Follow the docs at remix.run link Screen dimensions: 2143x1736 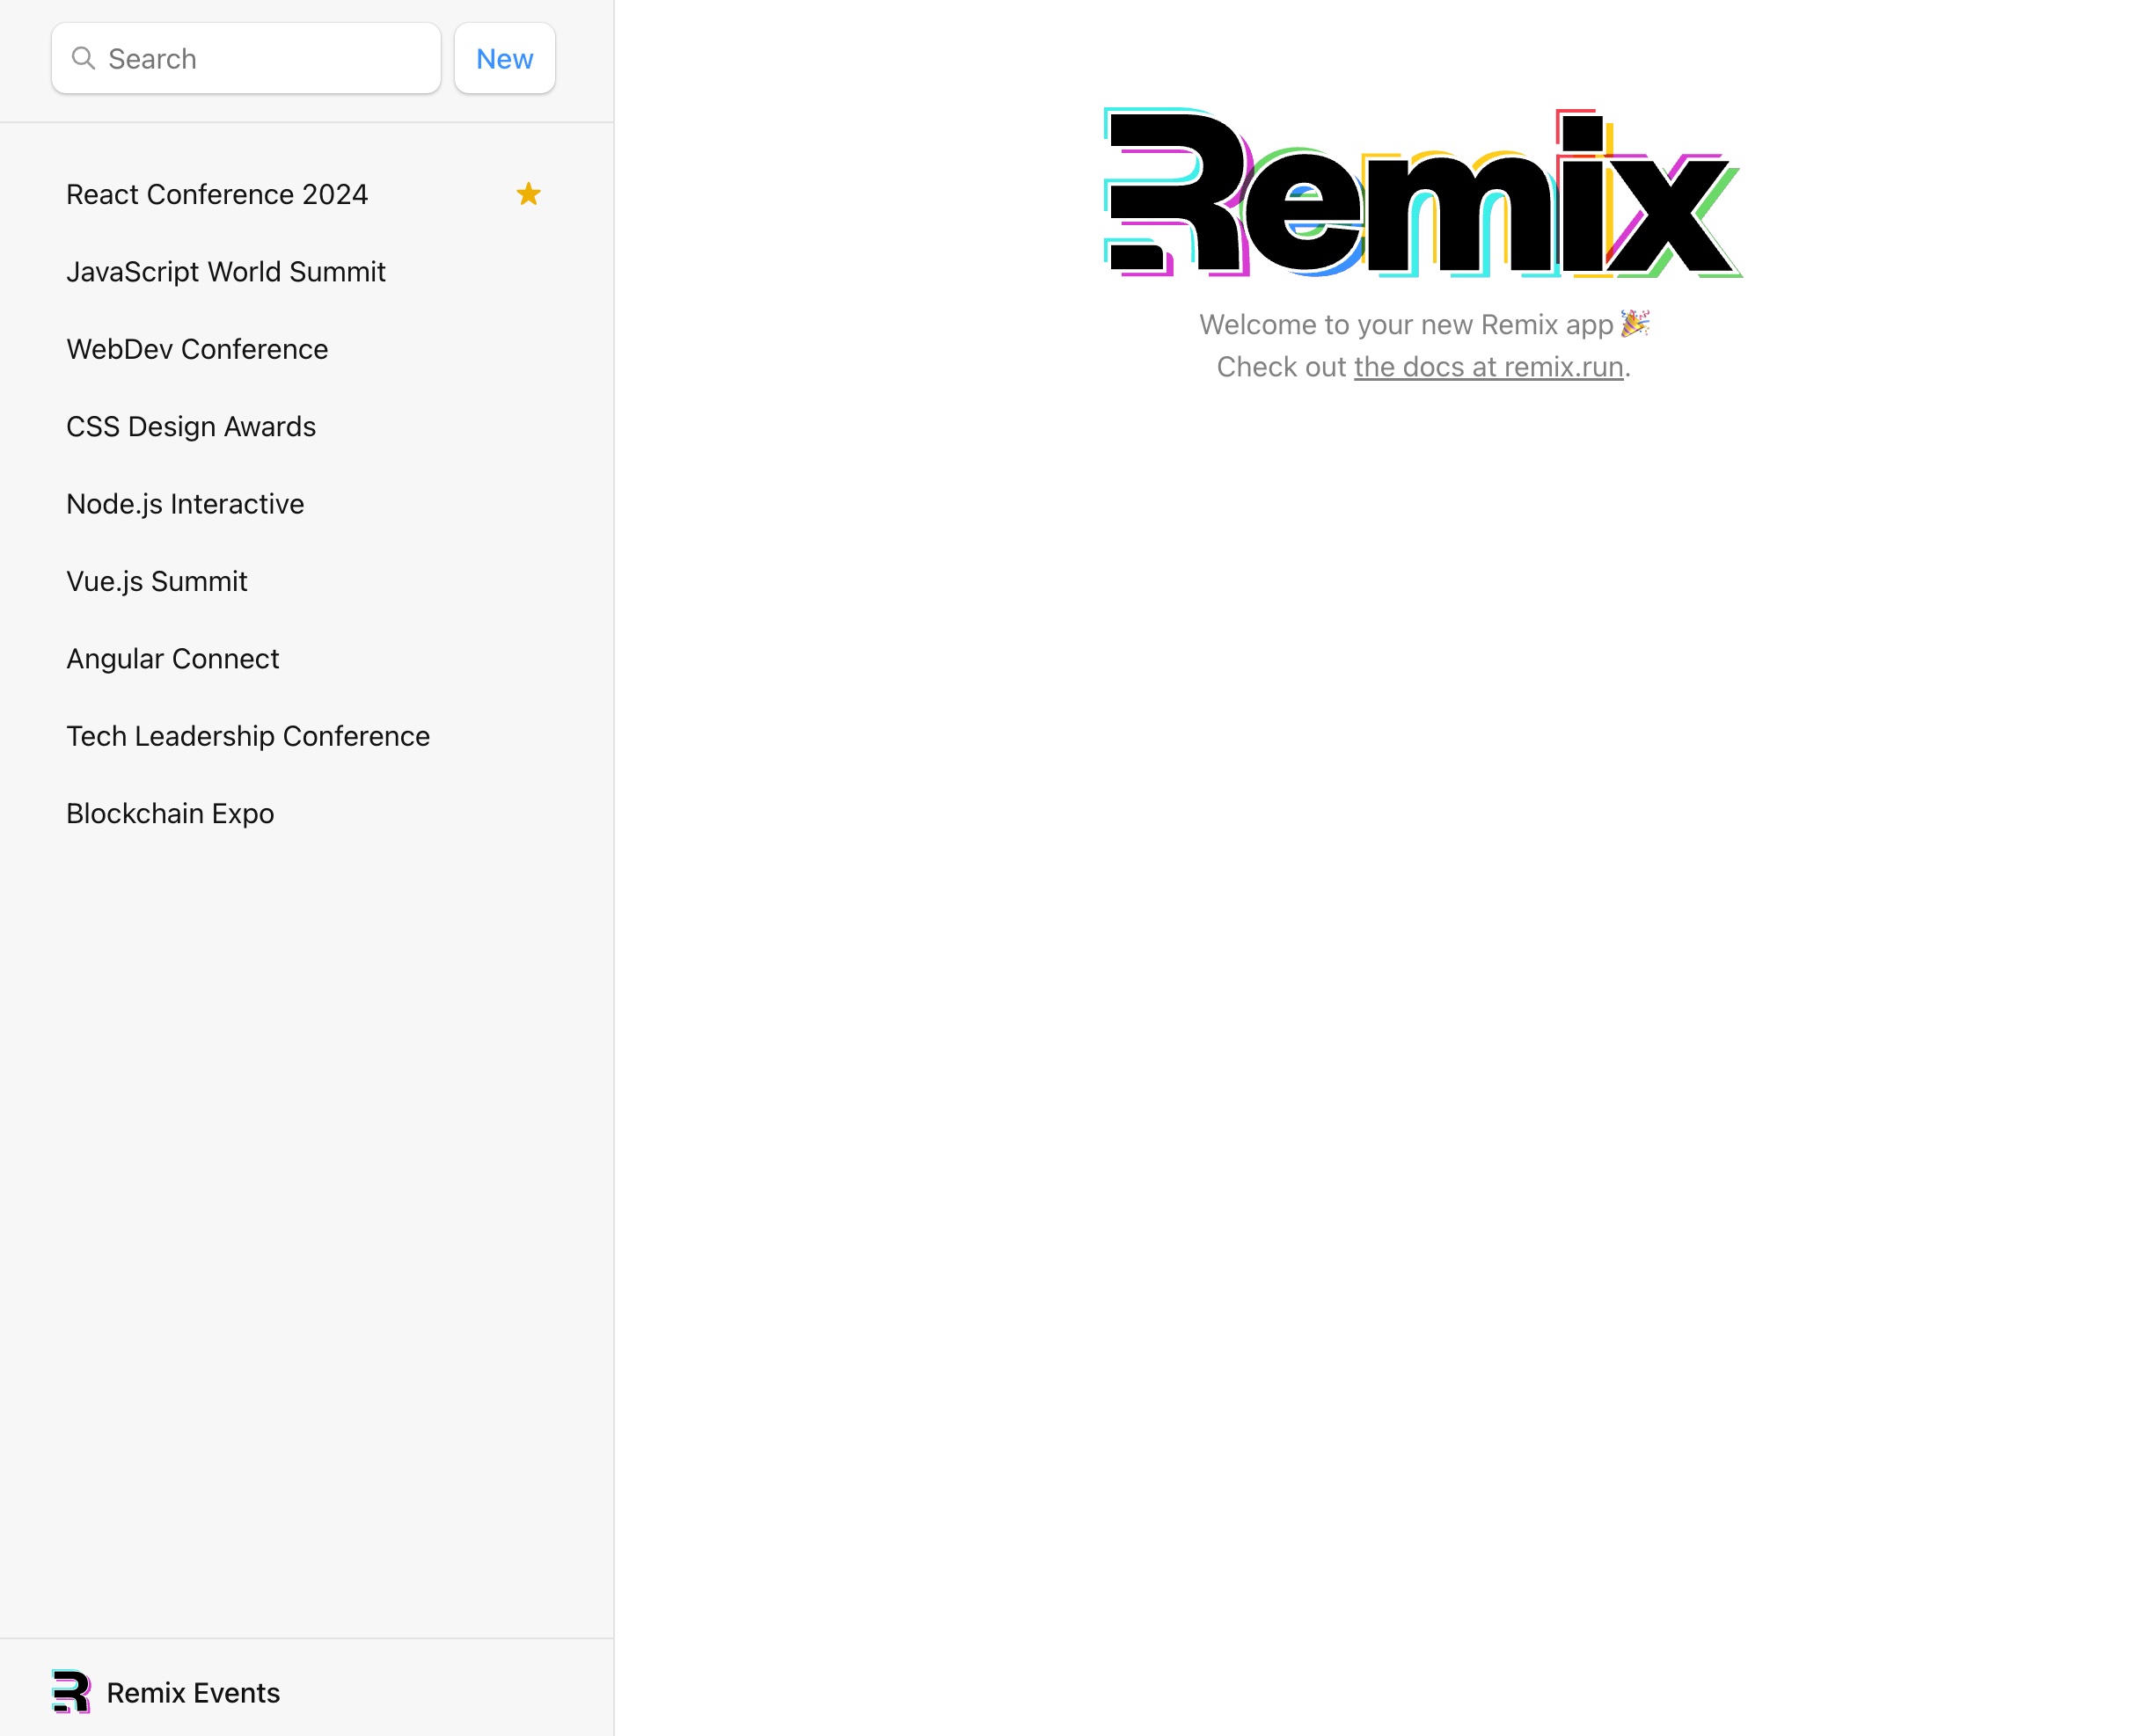coord(1488,367)
